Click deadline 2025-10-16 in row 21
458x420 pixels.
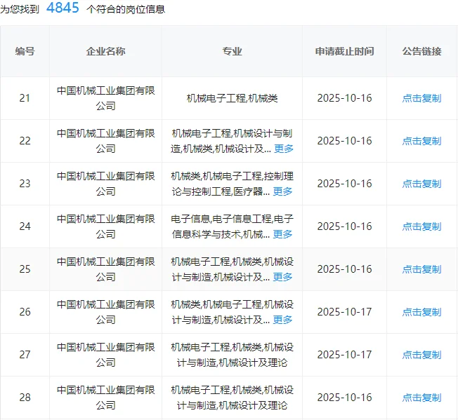click(344, 98)
